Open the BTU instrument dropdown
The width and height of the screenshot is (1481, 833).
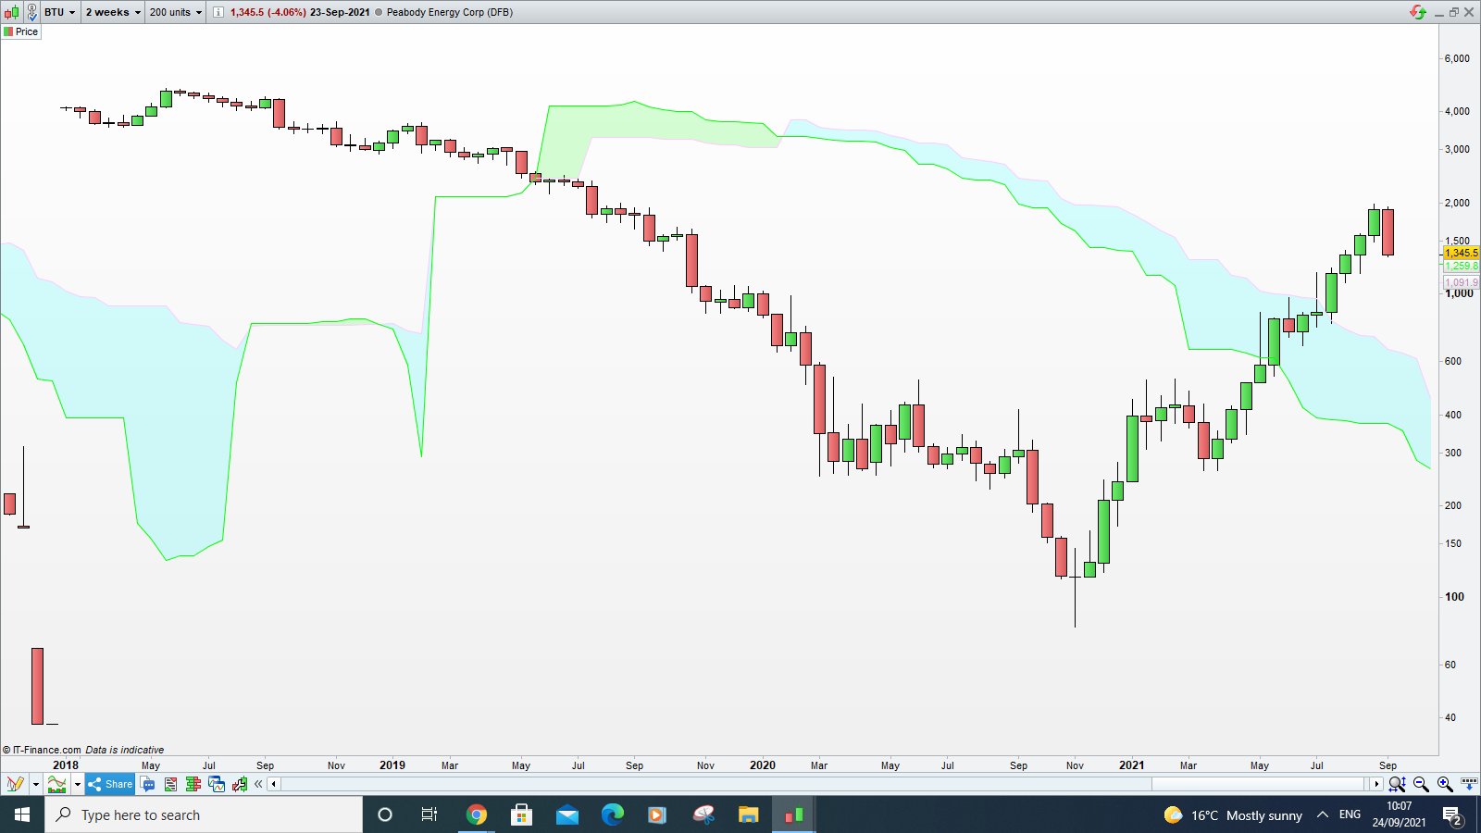pos(60,12)
